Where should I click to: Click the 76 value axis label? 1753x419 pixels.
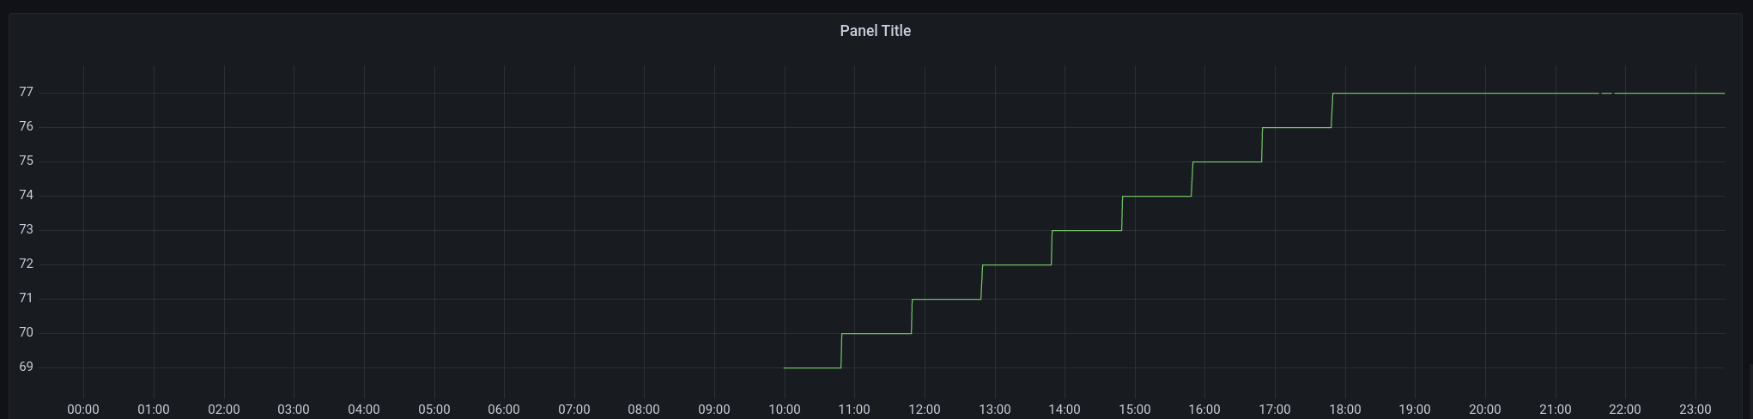point(27,126)
